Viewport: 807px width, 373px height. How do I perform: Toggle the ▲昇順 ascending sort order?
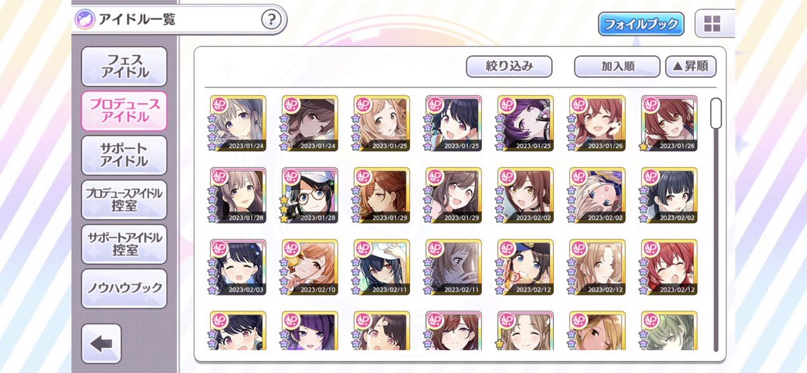tap(691, 67)
